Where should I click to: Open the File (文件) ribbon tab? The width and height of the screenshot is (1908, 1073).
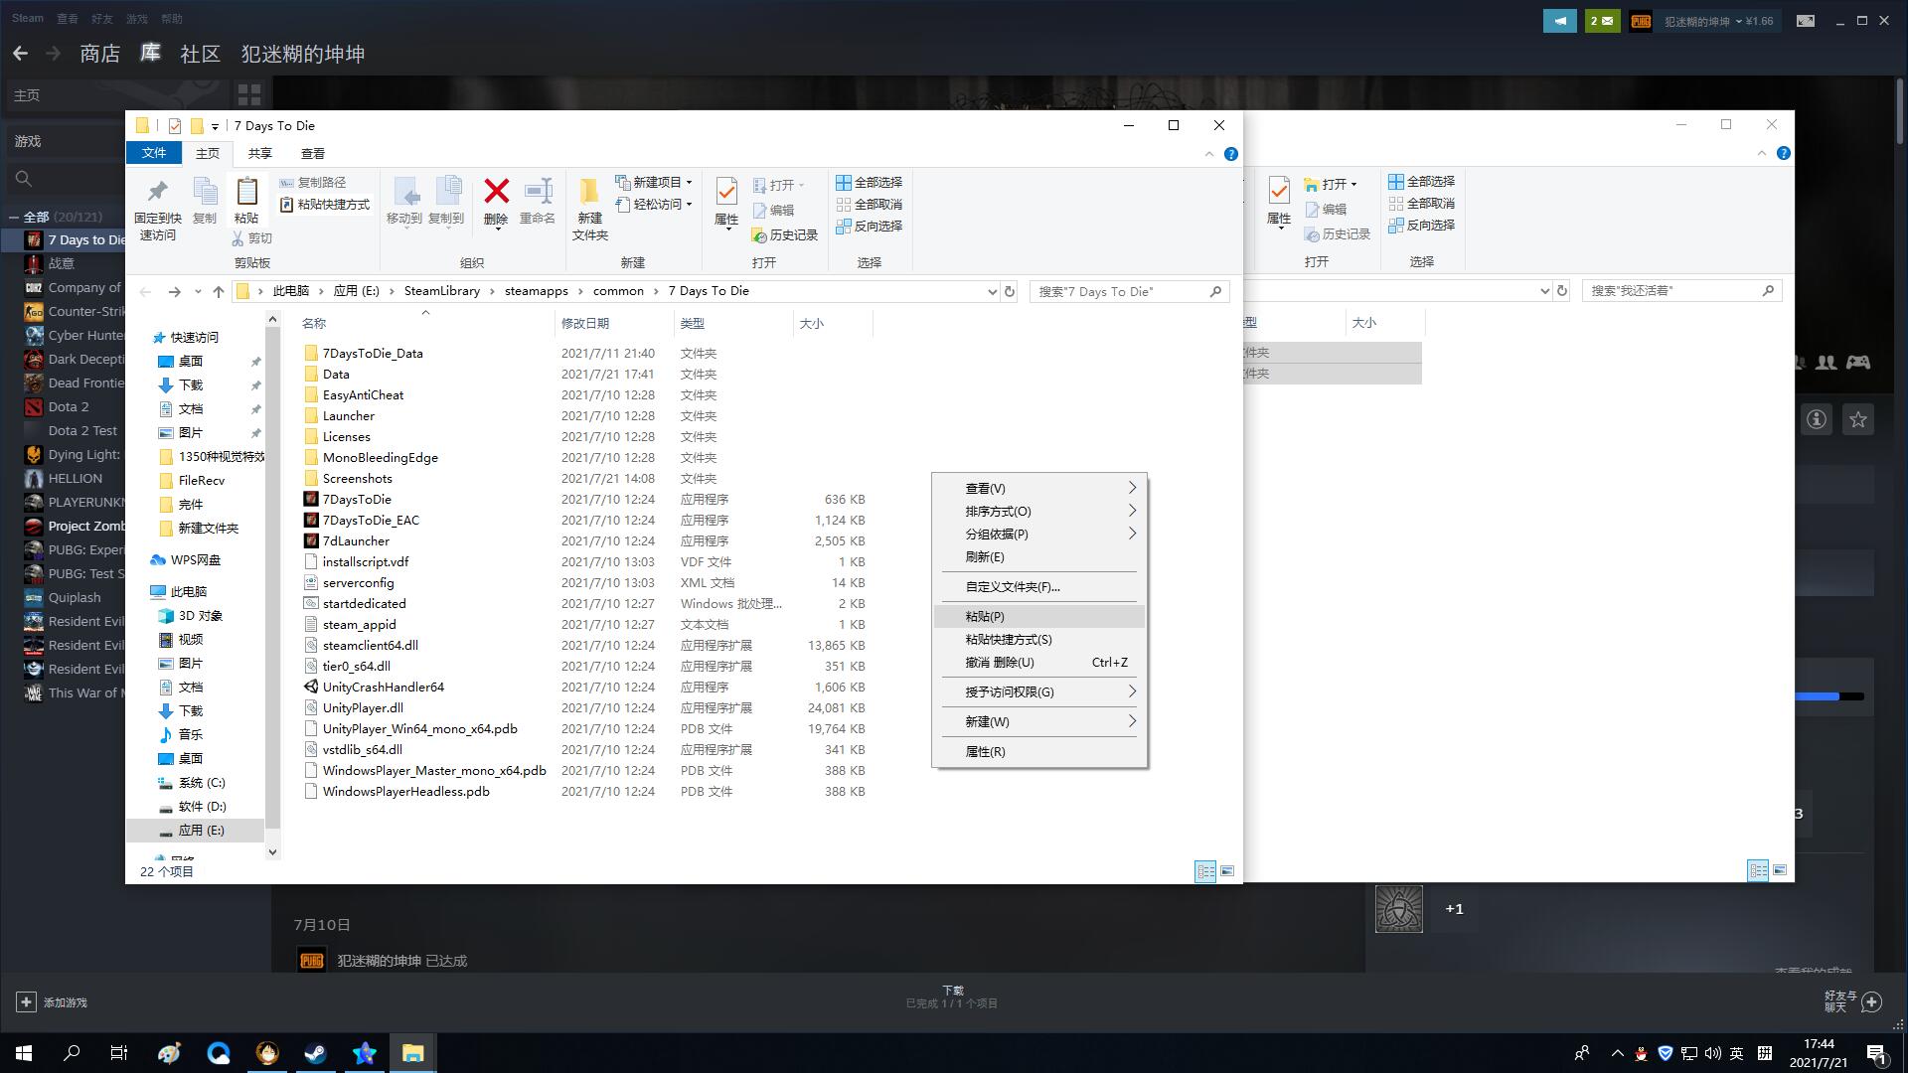tap(154, 153)
